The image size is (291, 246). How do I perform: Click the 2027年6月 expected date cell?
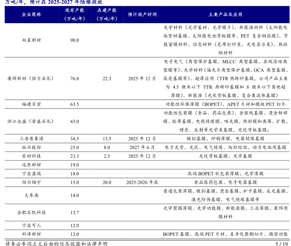click(x=142, y=147)
